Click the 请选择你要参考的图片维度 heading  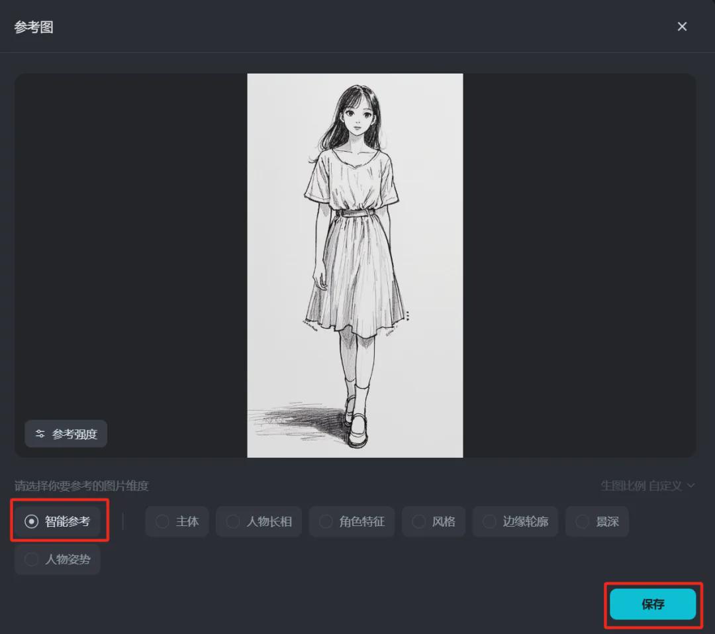[81, 486]
